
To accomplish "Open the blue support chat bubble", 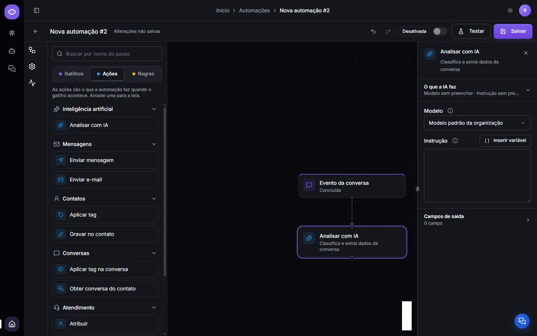I will click(x=522, y=321).
